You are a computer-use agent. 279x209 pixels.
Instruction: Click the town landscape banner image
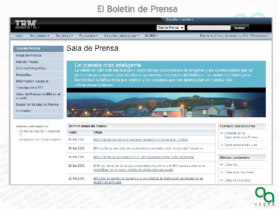pyautogui.click(x=166, y=104)
